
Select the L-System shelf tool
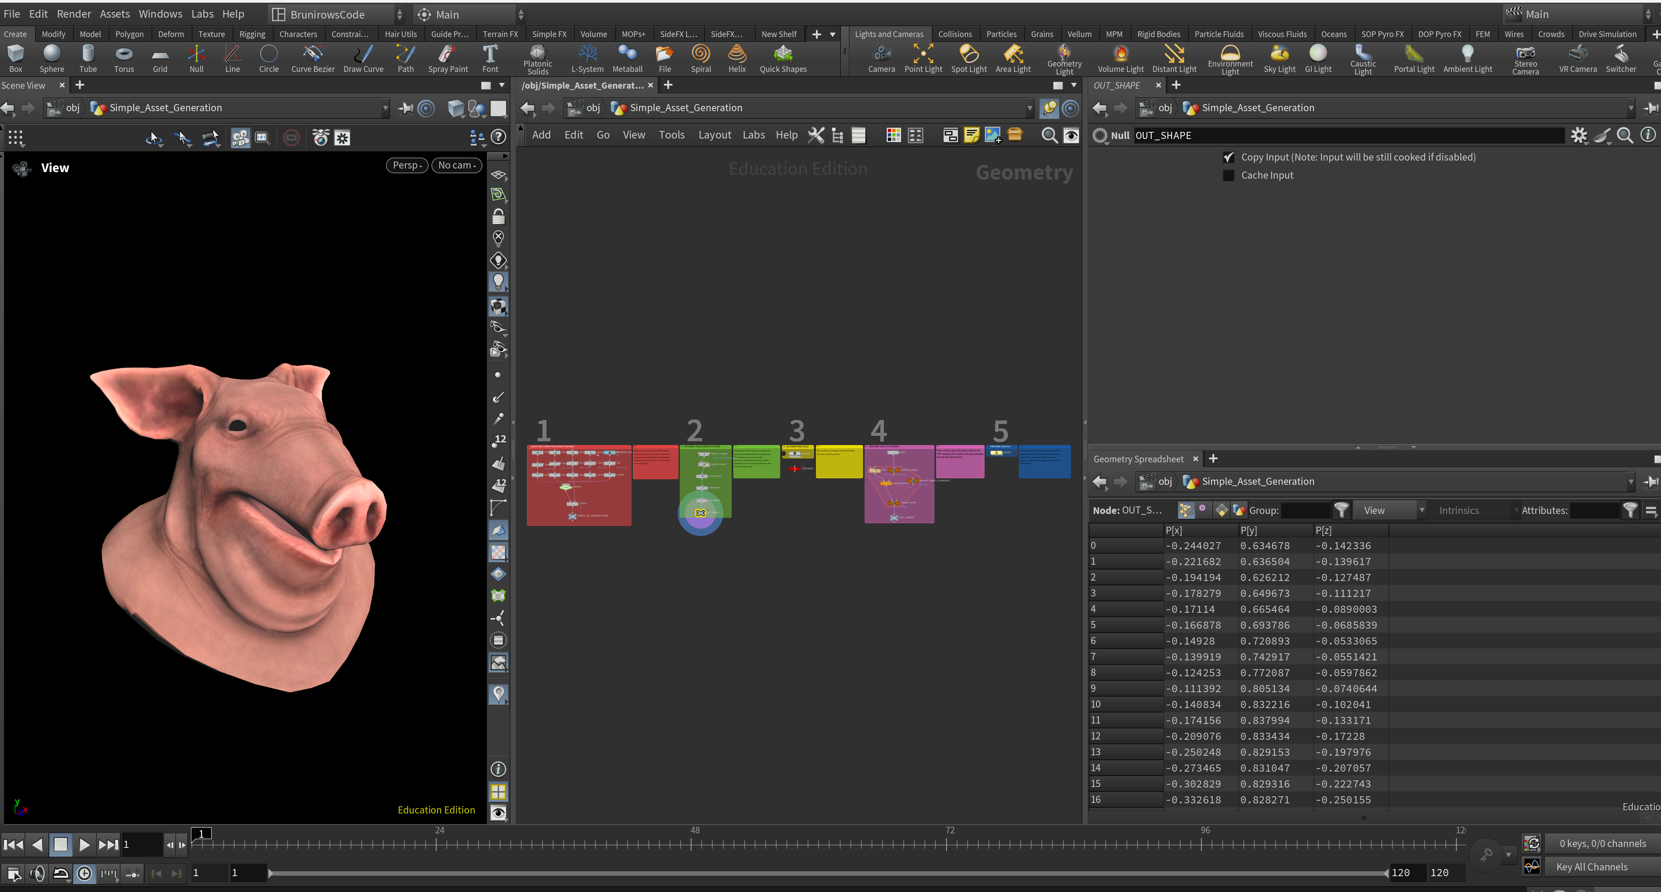587,59
